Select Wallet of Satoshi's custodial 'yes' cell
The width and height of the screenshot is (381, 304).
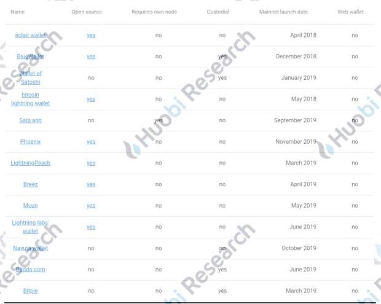tap(222, 78)
